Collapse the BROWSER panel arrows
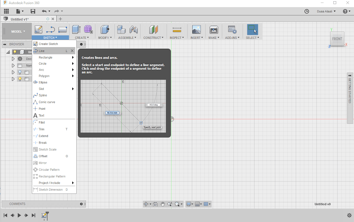 (5, 44)
